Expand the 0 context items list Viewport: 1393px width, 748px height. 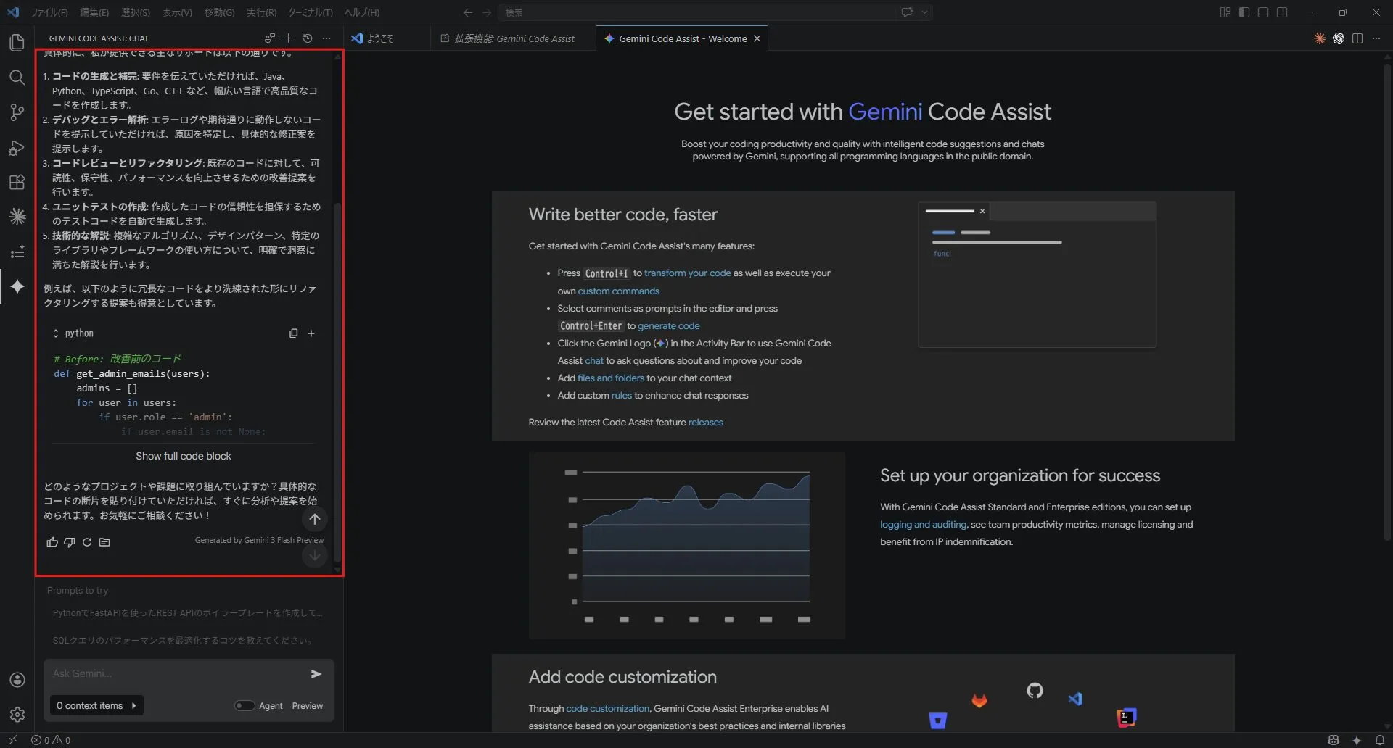tap(96, 706)
